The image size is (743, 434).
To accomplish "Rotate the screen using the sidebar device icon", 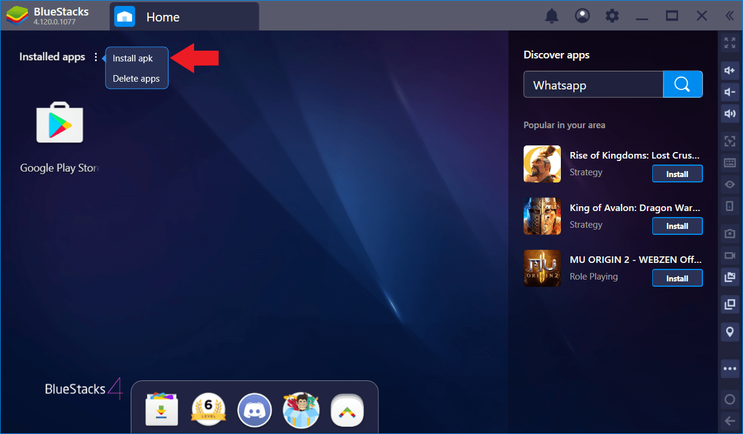I will pos(729,206).
